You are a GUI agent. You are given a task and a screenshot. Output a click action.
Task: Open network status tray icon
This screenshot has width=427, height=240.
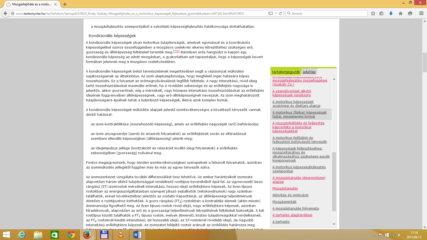393,235
